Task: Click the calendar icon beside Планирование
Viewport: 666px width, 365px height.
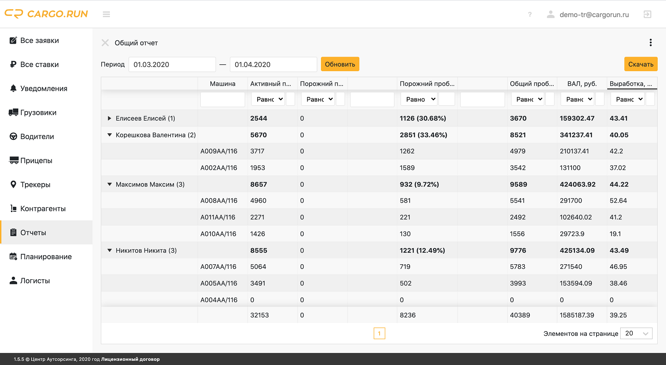Action: pyautogui.click(x=13, y=256)
